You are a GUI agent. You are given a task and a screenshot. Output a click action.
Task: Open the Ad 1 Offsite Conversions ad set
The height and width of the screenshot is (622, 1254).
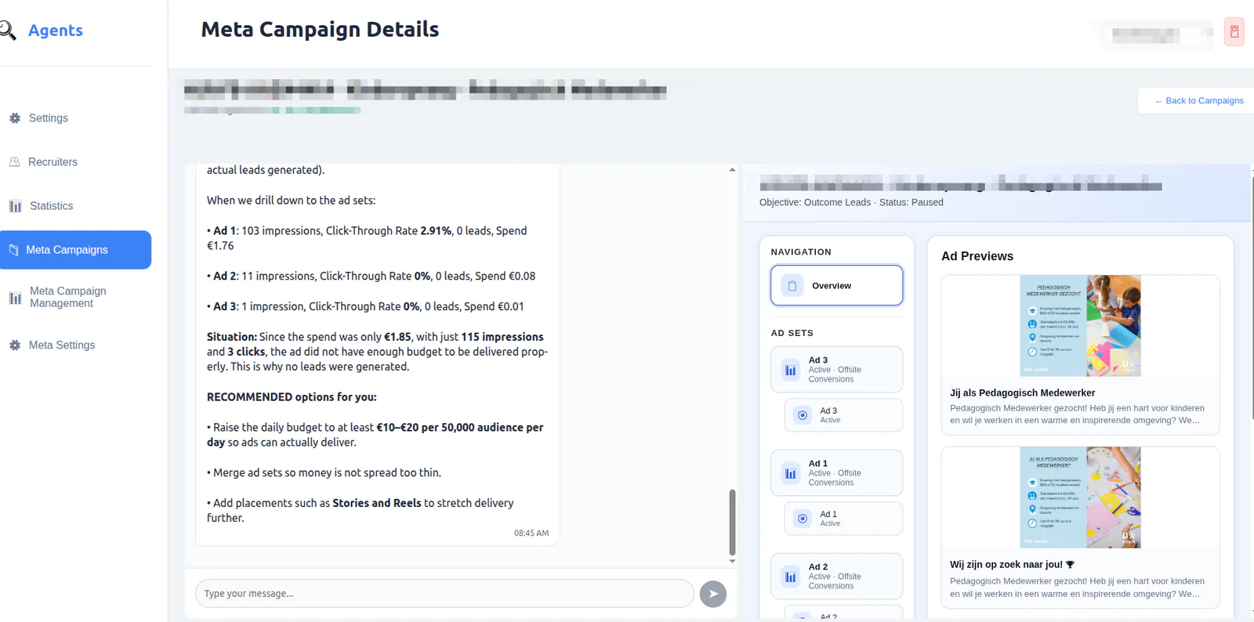pyautogui.click(x=836, y=473)
